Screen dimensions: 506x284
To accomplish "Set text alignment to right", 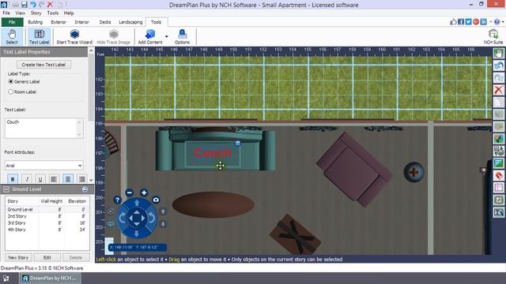I will [x=81, y=179].
